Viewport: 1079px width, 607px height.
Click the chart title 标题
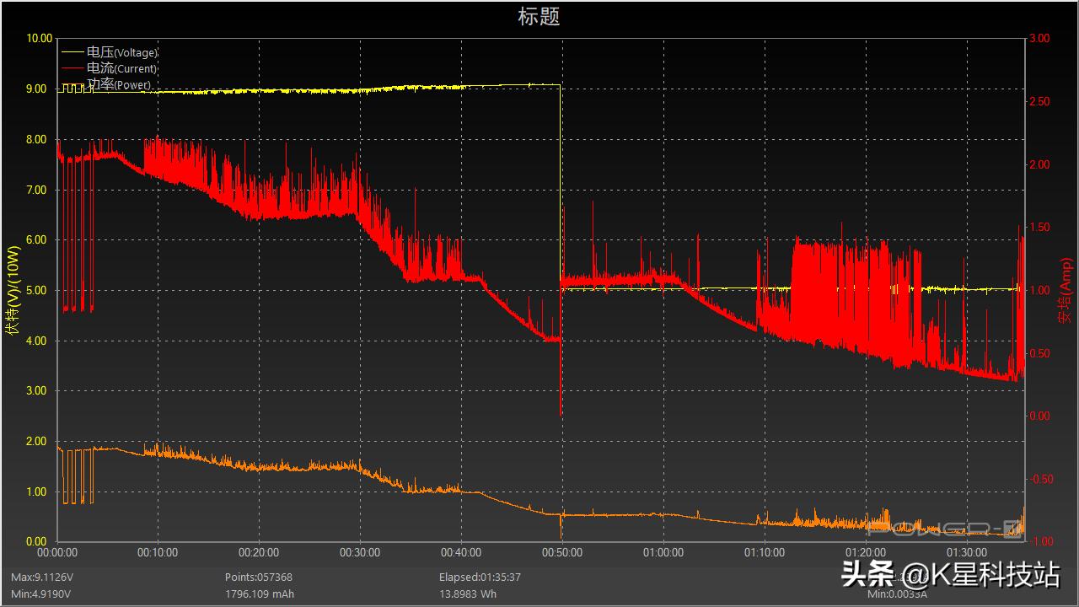click(x=539, y=17)
